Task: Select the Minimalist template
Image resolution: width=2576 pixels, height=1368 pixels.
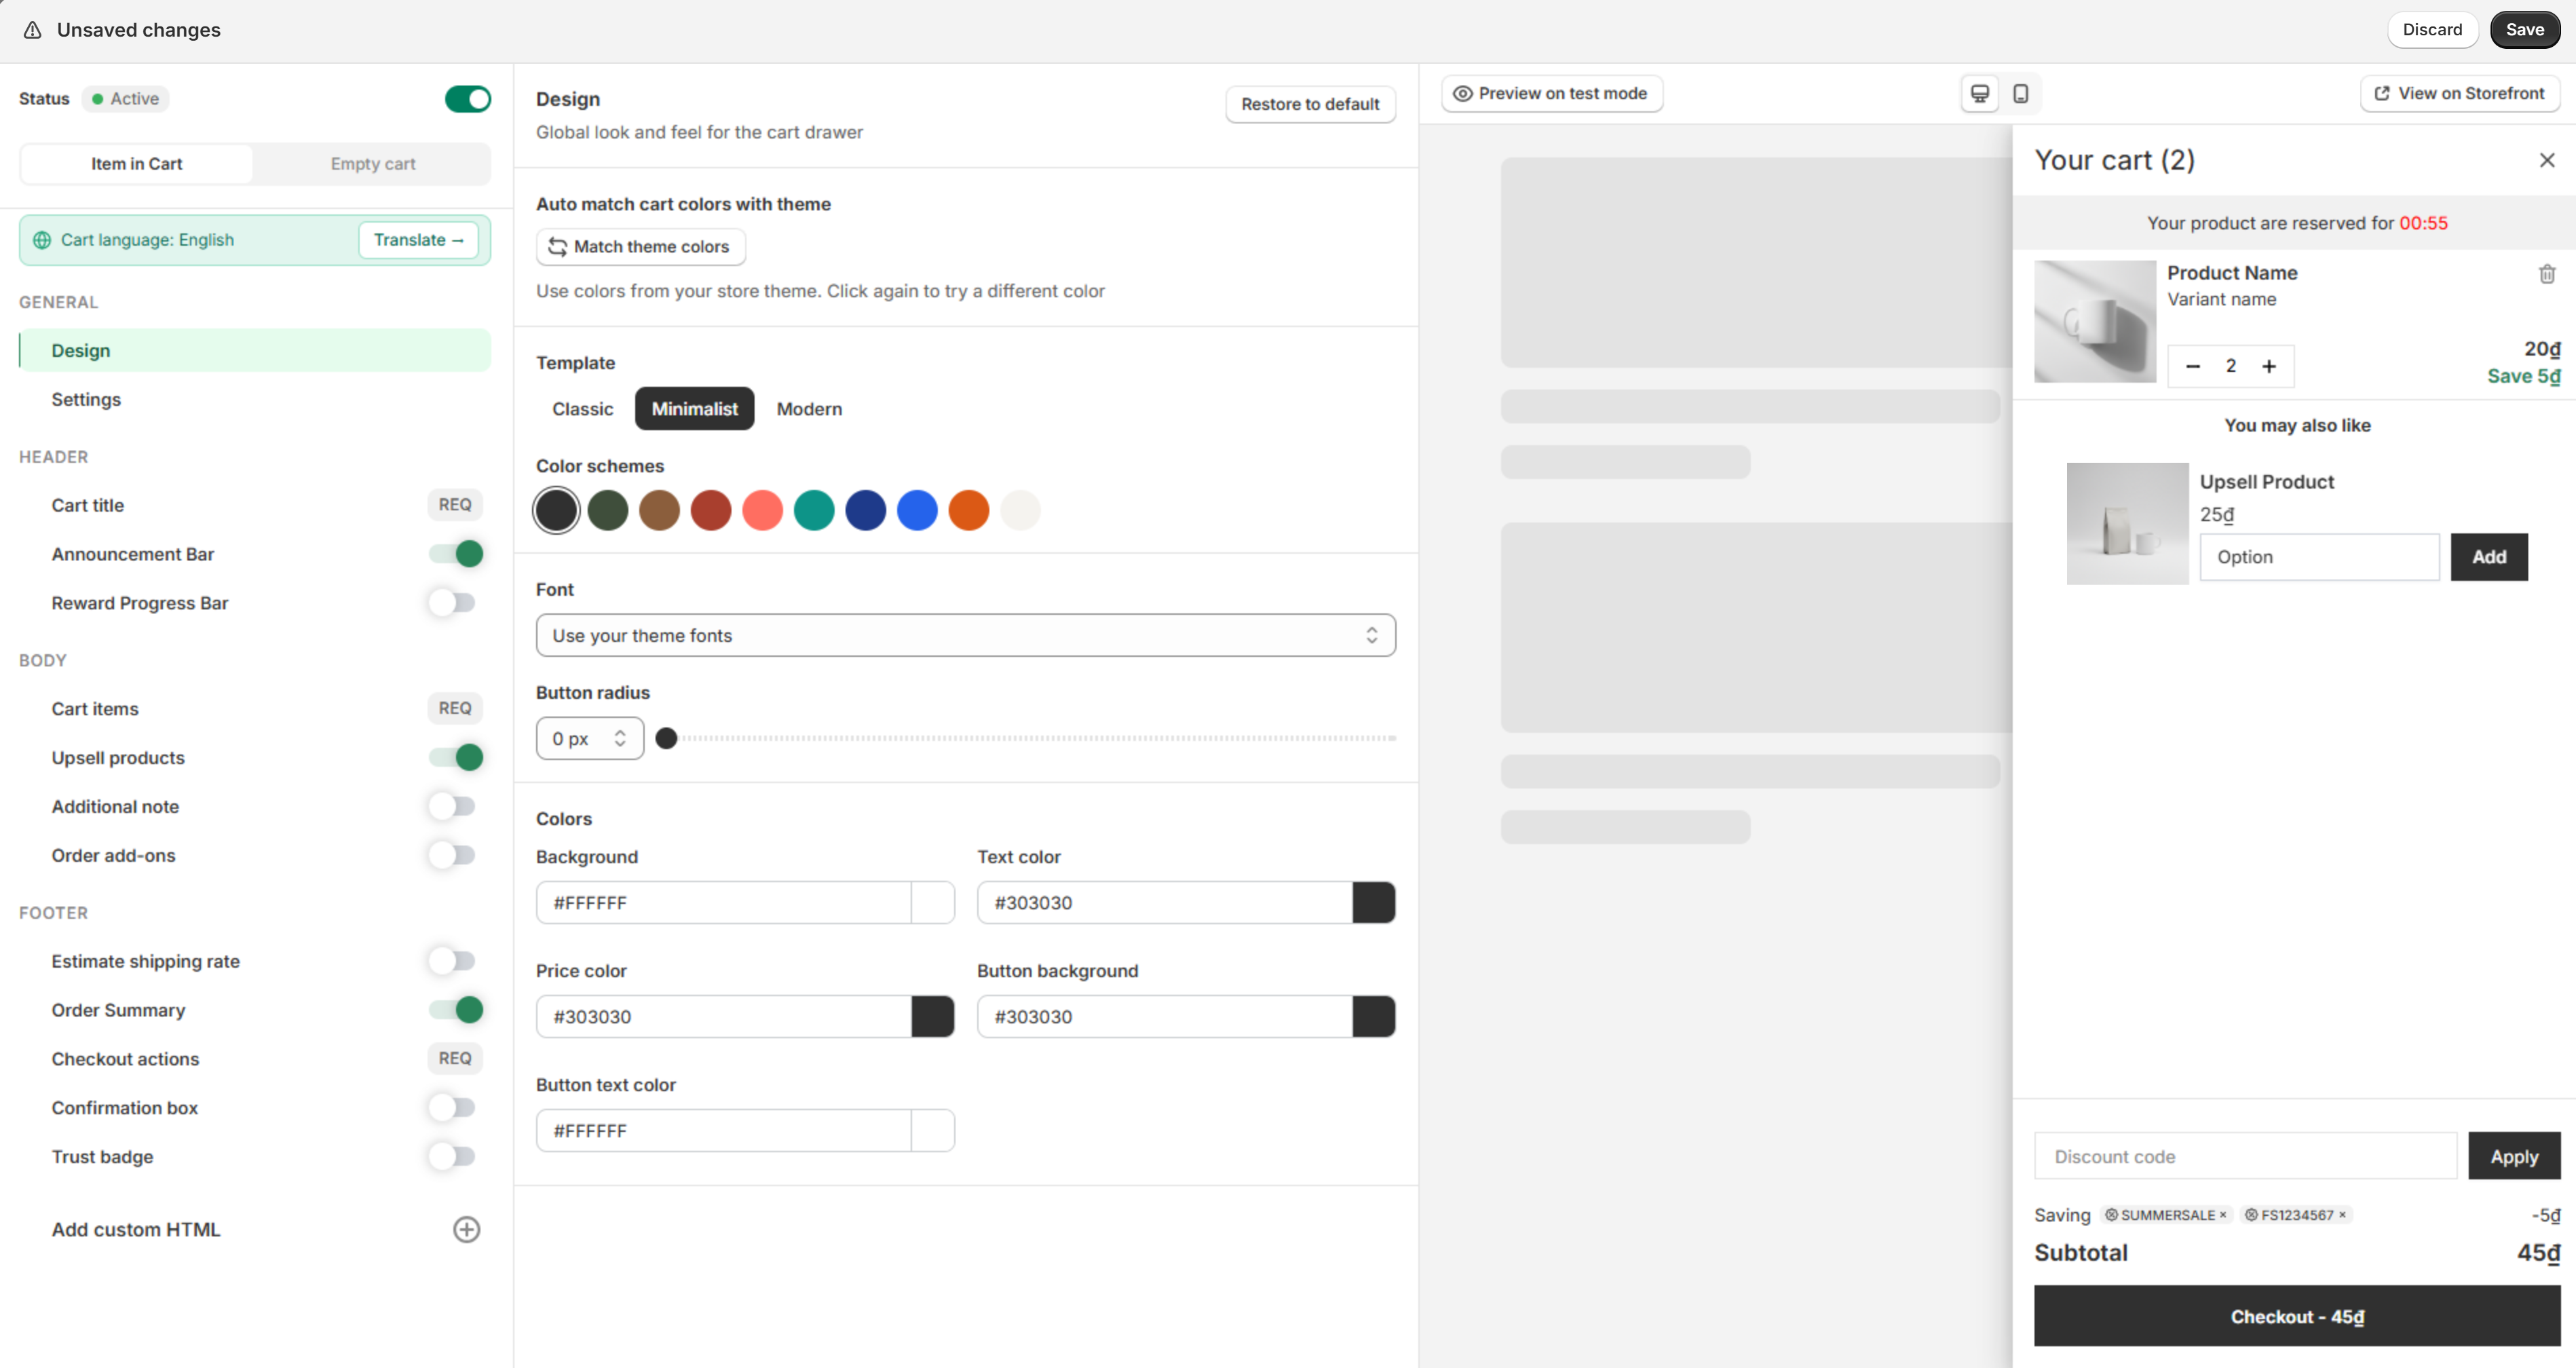Action: pyautogui.click(x=695, y=409)
